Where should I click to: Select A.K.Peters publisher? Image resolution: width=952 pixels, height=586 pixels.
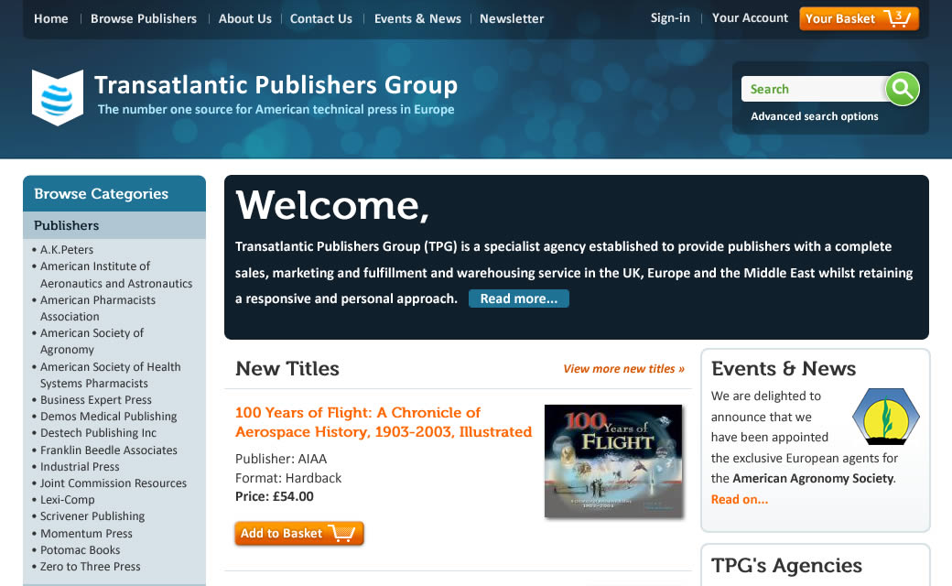[67, 250]
